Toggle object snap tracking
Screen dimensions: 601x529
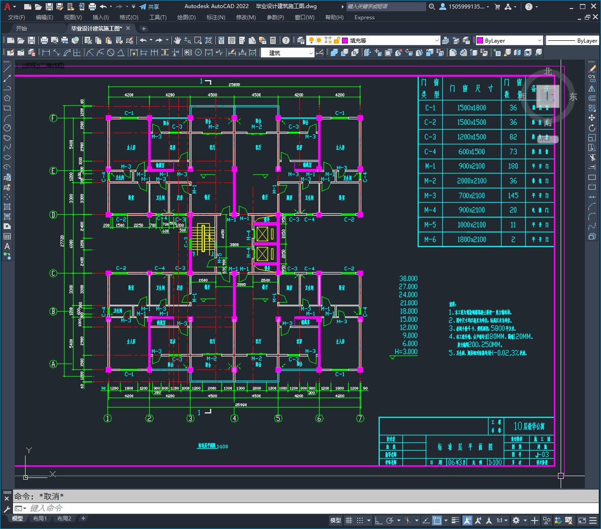pyautogui.click(x=426, y=520)
